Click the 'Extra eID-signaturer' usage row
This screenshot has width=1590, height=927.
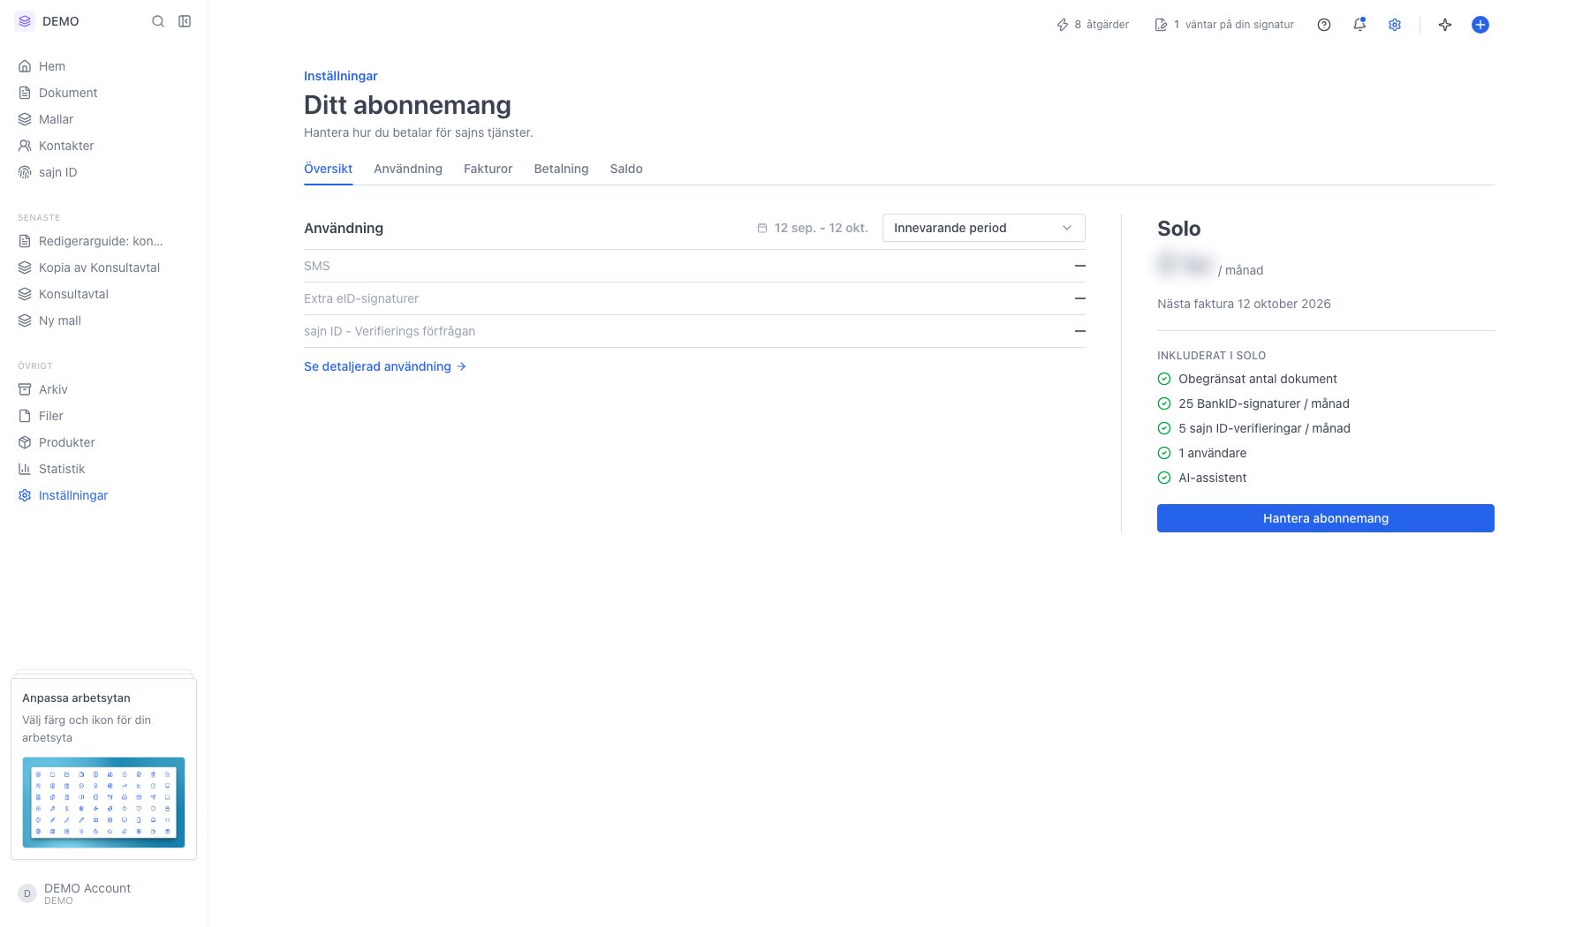[694, 298]
